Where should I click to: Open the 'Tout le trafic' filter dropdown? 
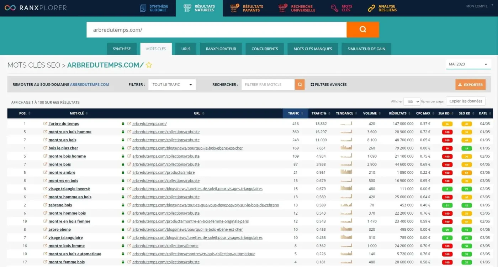coord(172,84)
